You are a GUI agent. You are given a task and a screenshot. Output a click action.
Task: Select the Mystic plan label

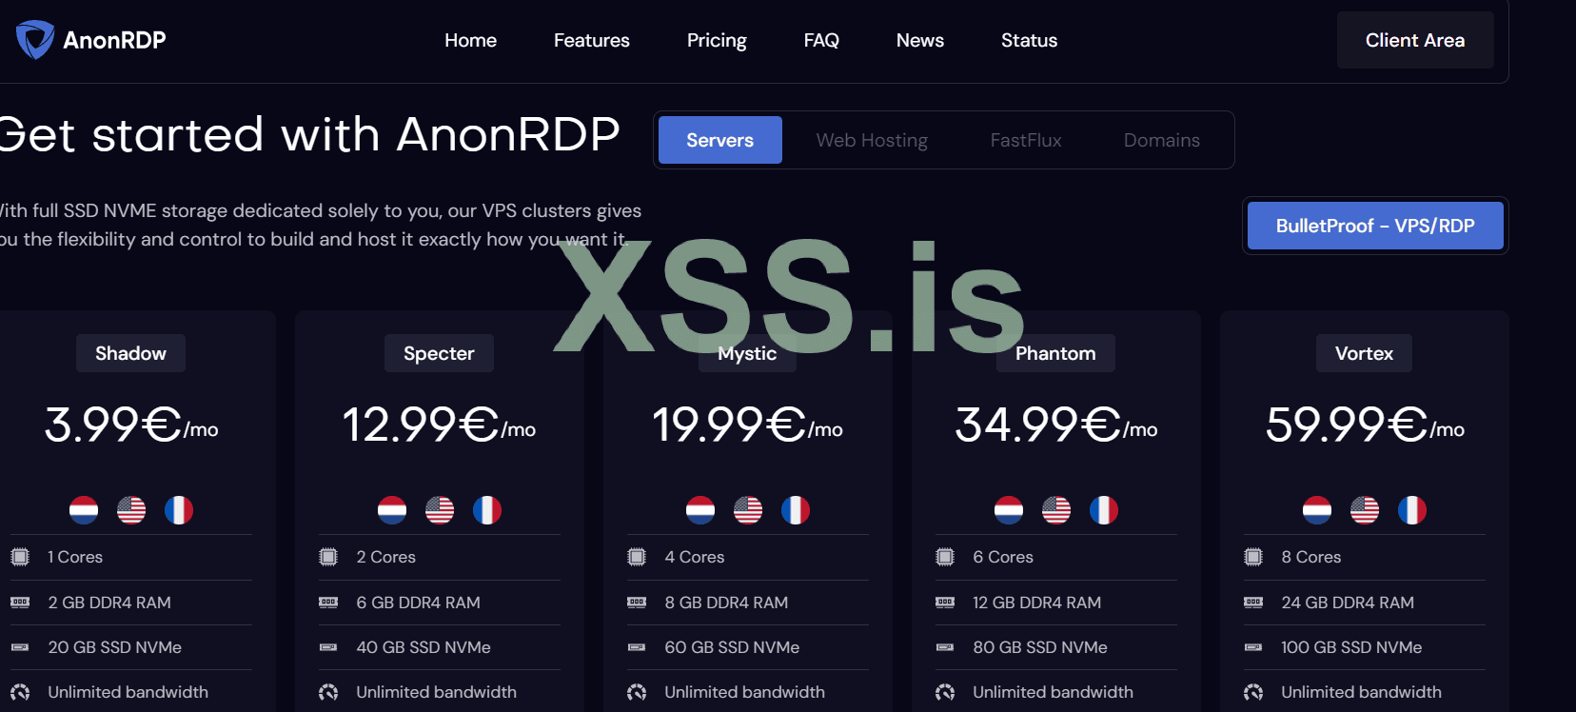click(747, 353)
